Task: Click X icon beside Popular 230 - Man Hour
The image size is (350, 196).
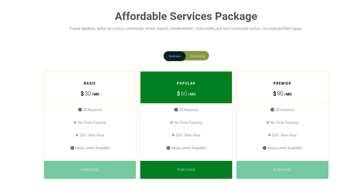Action: [173, 135]
